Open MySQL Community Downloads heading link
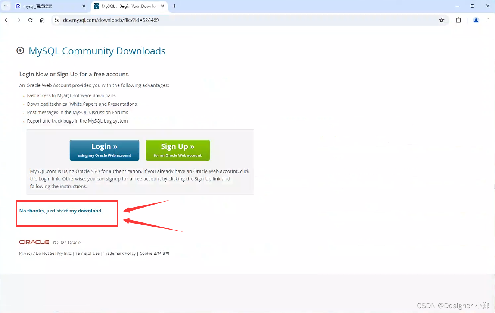 (x=97, y=51)
